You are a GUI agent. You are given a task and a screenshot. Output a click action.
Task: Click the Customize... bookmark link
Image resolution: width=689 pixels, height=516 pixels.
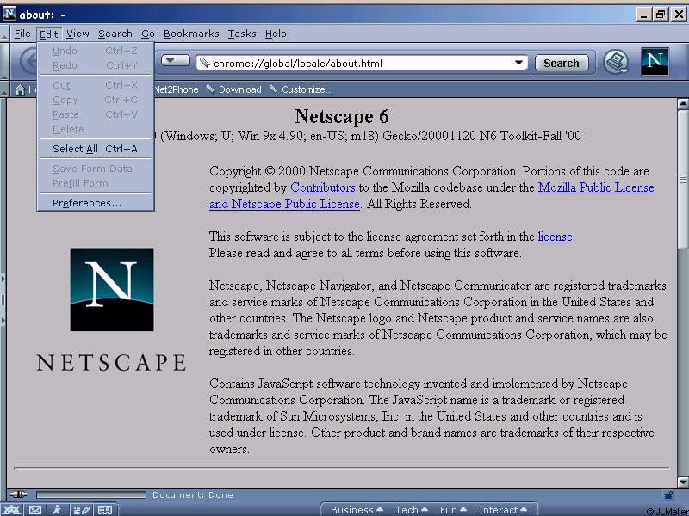(307, 89)
